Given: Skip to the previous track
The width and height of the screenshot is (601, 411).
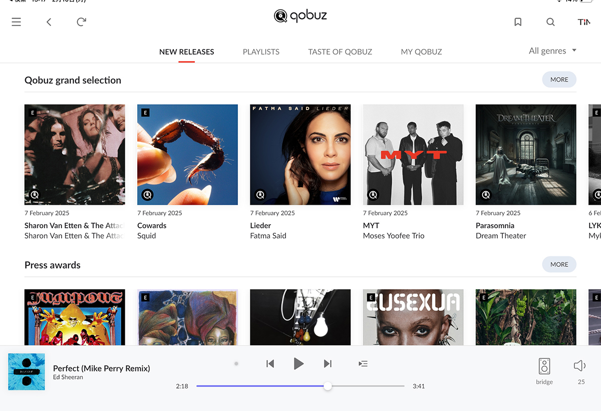Looking at the screenshot, I should [x=270, y=363].
